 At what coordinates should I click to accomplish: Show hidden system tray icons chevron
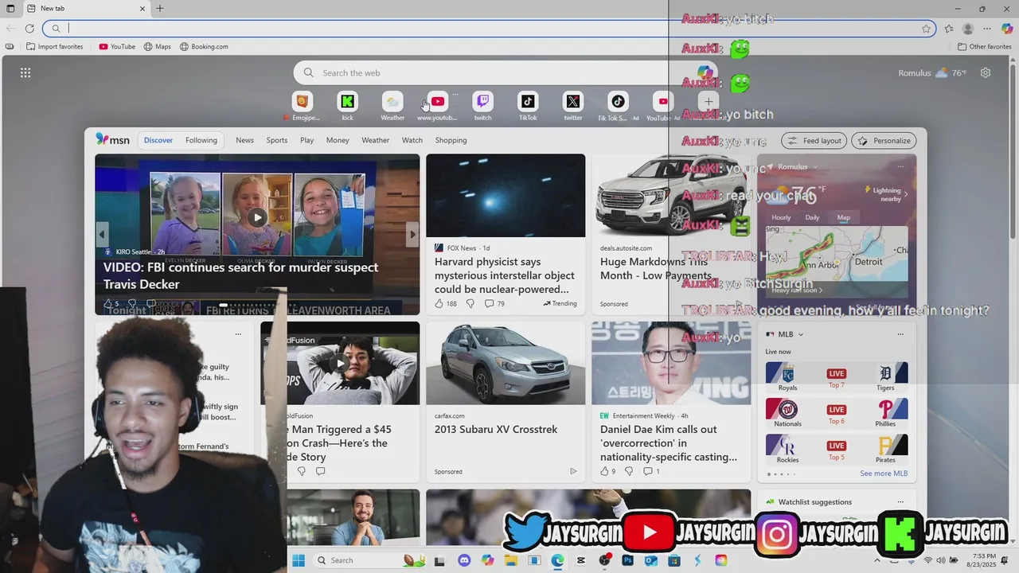point(877,560)
